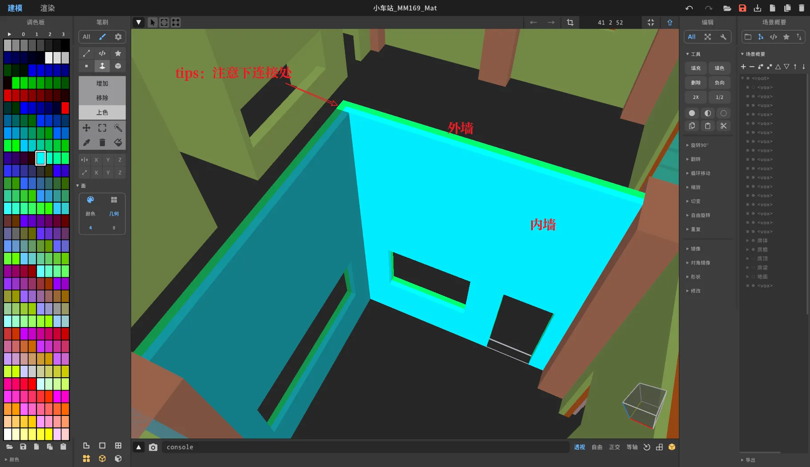Select the magic wand tool in brush panel
Viewport: 810px width, 467px height.
point(118,128)
